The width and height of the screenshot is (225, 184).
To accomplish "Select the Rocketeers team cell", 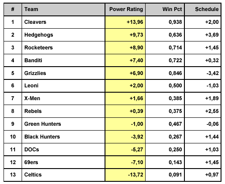I will pos(64,48).
